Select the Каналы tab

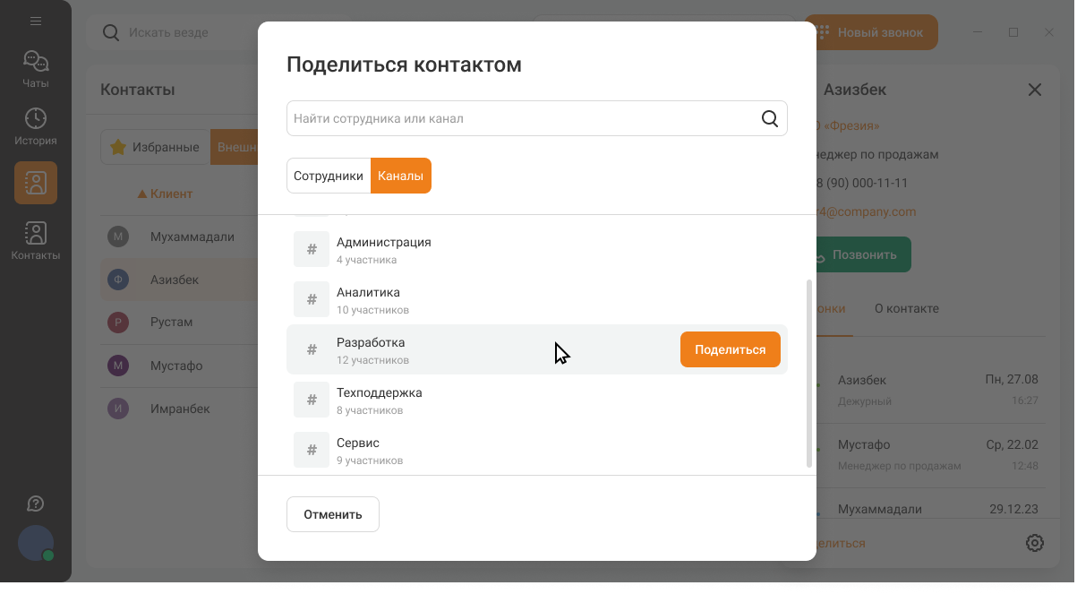click(x=400, y=176)
